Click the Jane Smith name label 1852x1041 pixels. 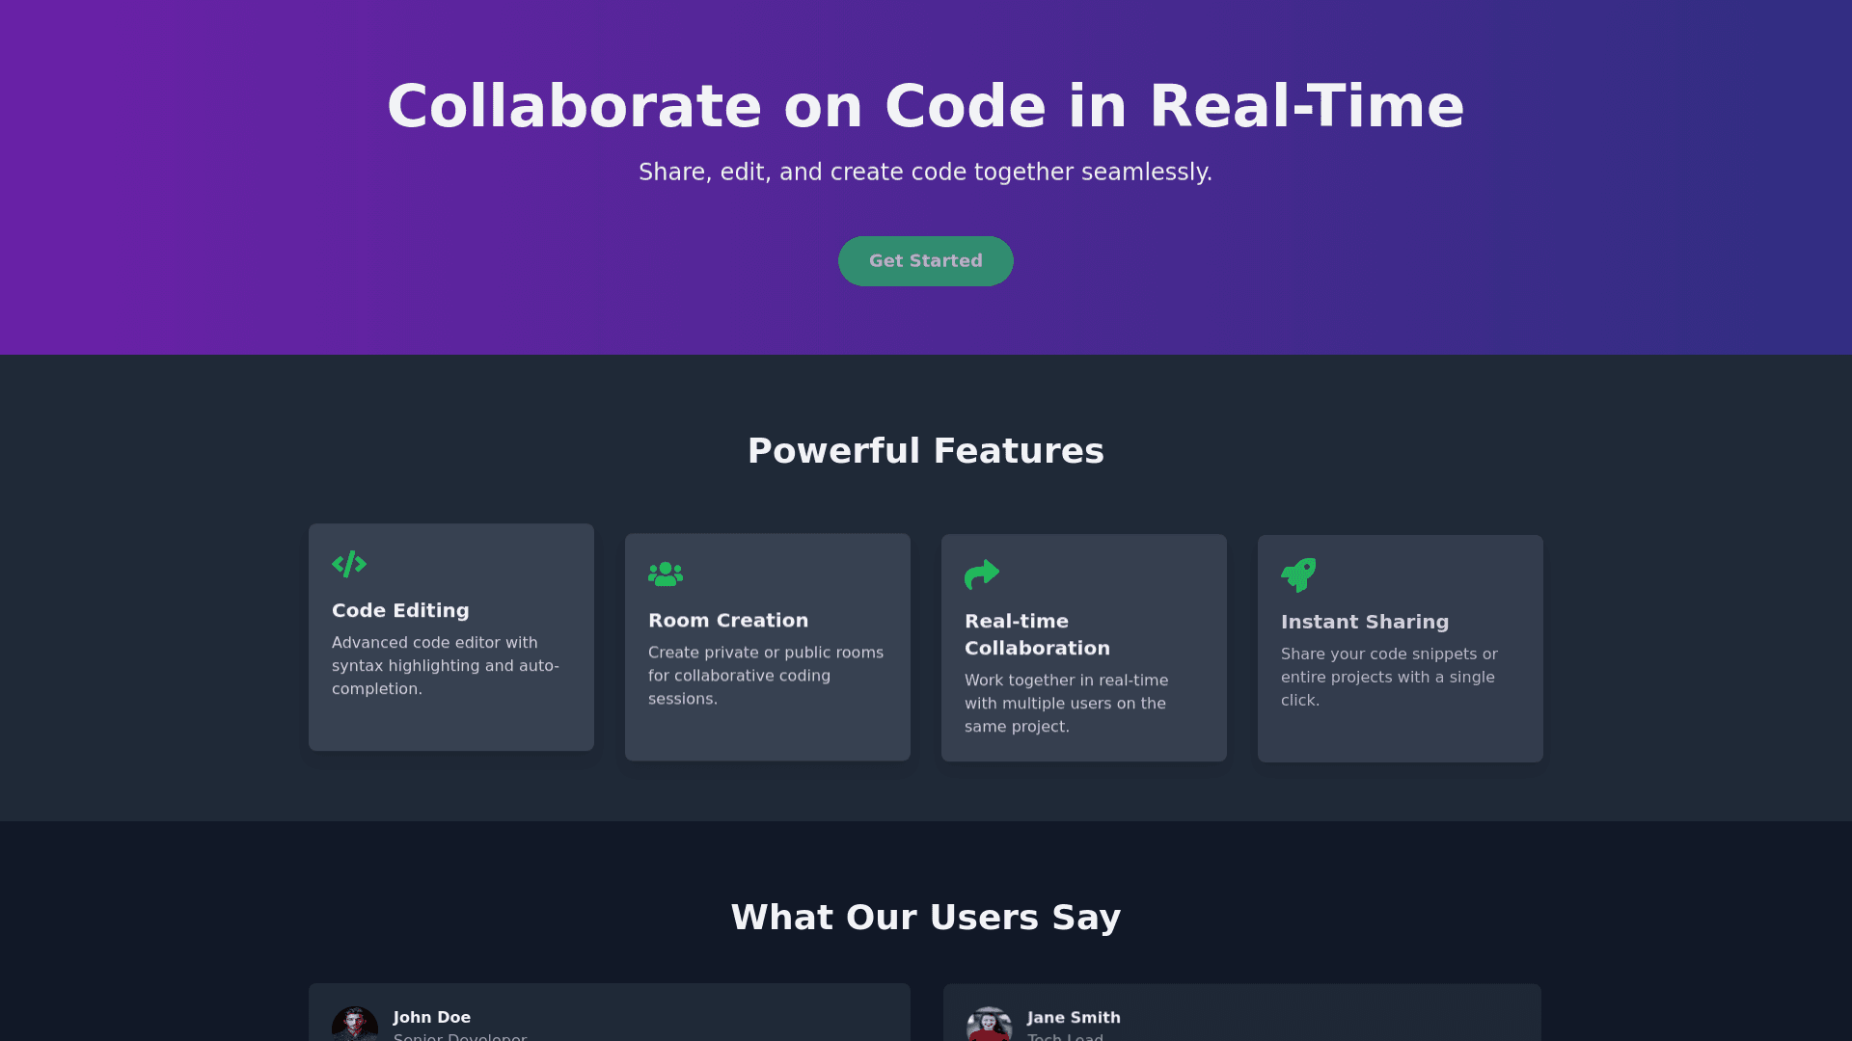[1074, 1017]
